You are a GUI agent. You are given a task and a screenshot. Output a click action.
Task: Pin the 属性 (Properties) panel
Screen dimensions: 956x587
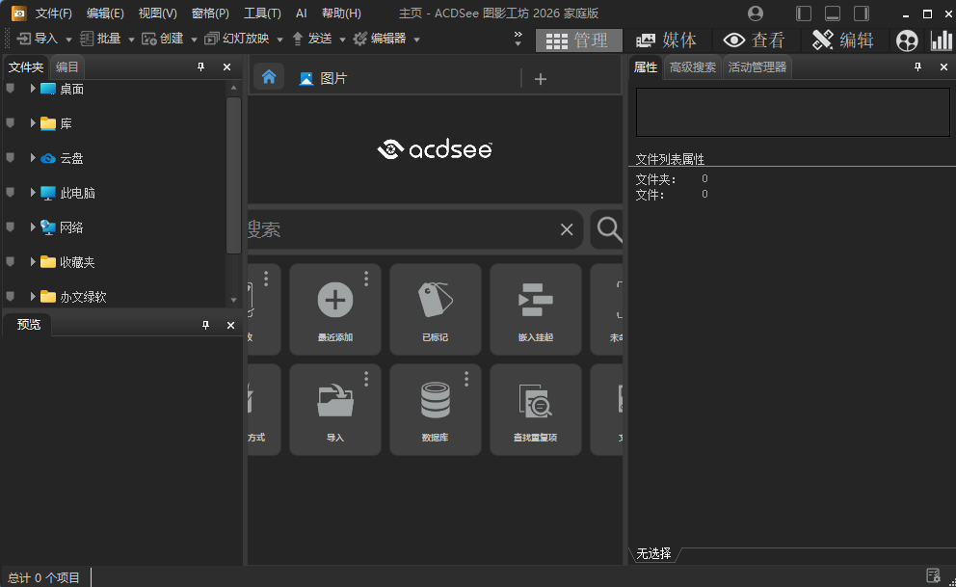coord(917,67)
